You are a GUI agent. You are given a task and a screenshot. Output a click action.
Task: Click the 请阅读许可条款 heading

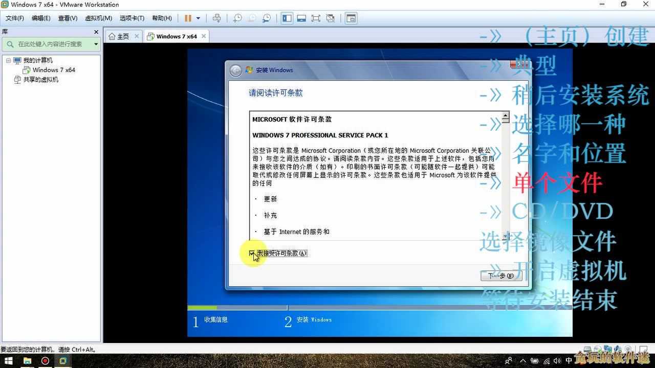276,93
